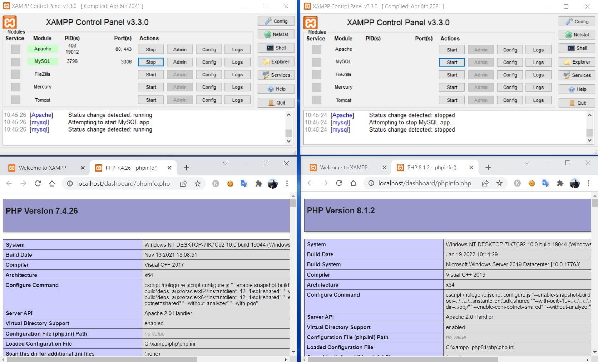Toggle Apache service checkbox in left panel
The height and width of the screenshot is (362, 598).
[16, 49]
